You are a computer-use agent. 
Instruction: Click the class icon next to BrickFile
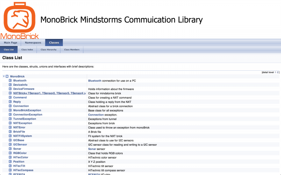click(x=10, y=132)
